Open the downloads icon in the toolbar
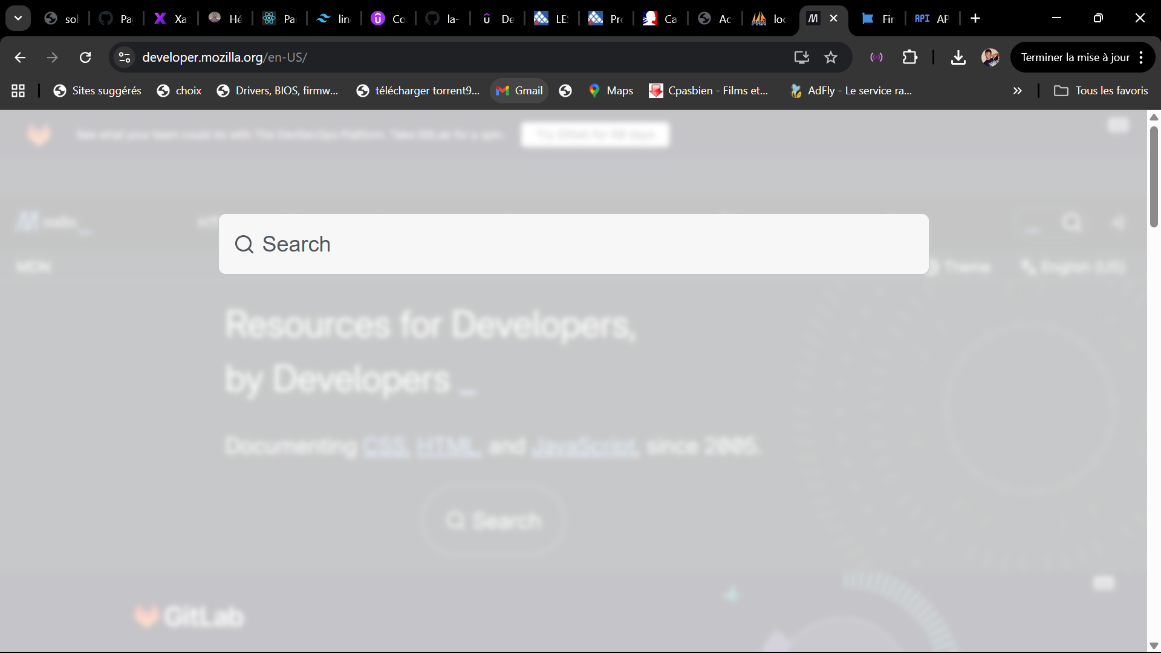The image size is (1161, 653). (958, 57)
